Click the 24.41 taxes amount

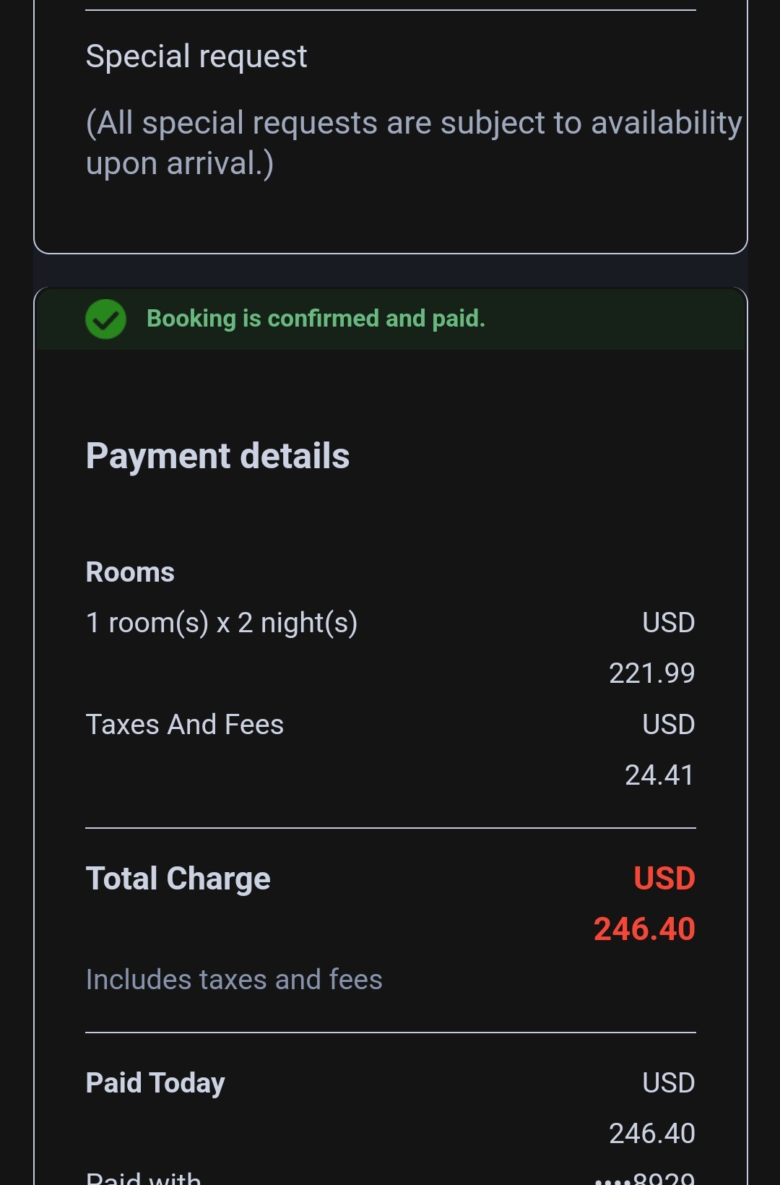(659, 775)
